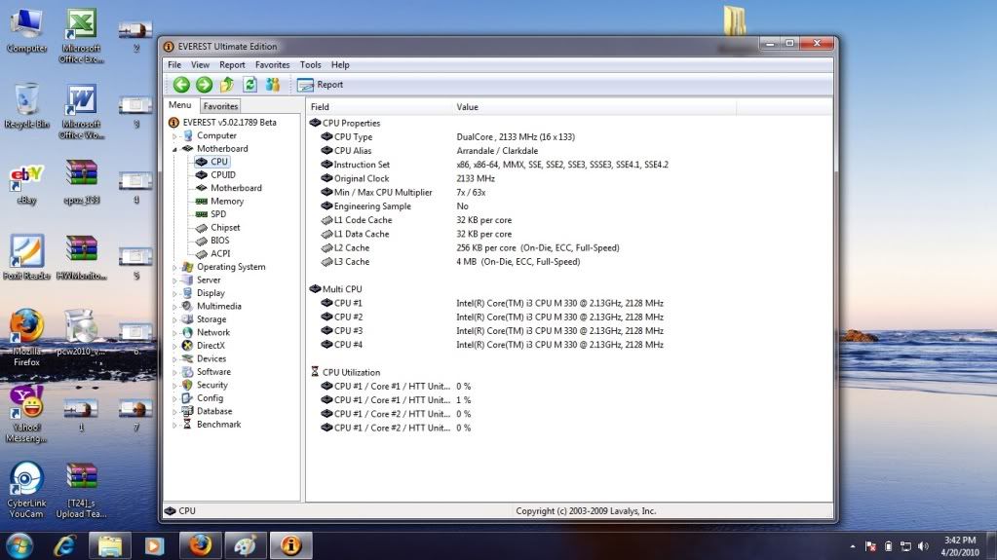Expand the Display tree node
This screenshot has width=997, height=560.
coord(174,294)
